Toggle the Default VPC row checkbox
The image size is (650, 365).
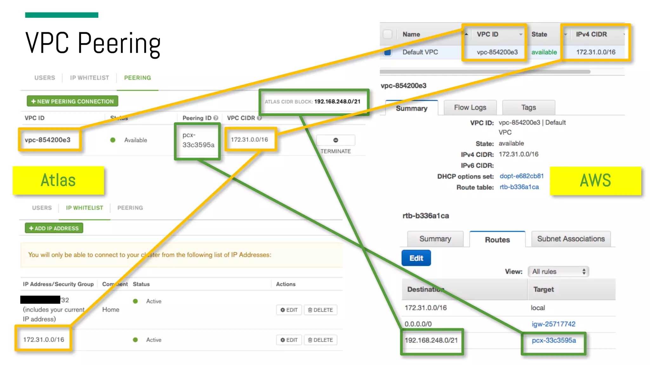[388, 52]
